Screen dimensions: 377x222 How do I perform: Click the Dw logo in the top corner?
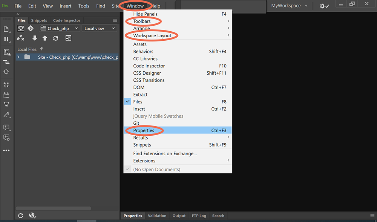[x=5, y=6]
